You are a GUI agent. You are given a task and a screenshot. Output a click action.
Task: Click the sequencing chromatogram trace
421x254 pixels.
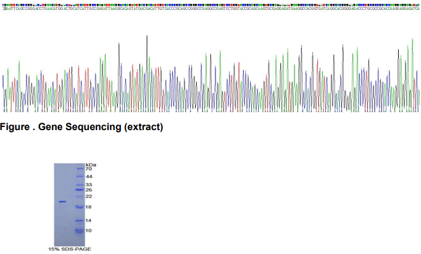coord(211,74)
